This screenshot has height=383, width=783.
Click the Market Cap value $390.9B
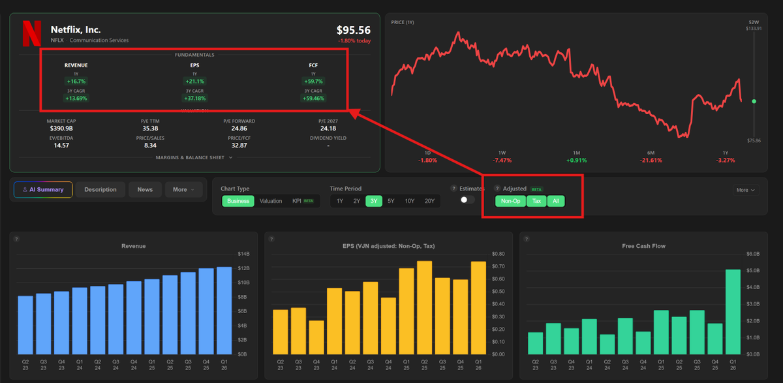pos(61,129)
